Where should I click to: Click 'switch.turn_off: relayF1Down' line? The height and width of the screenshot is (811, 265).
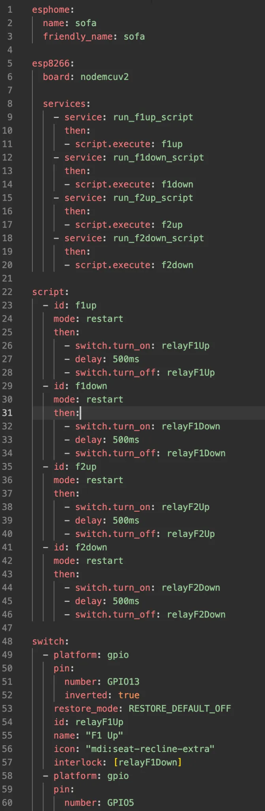(x=150, y=454)
